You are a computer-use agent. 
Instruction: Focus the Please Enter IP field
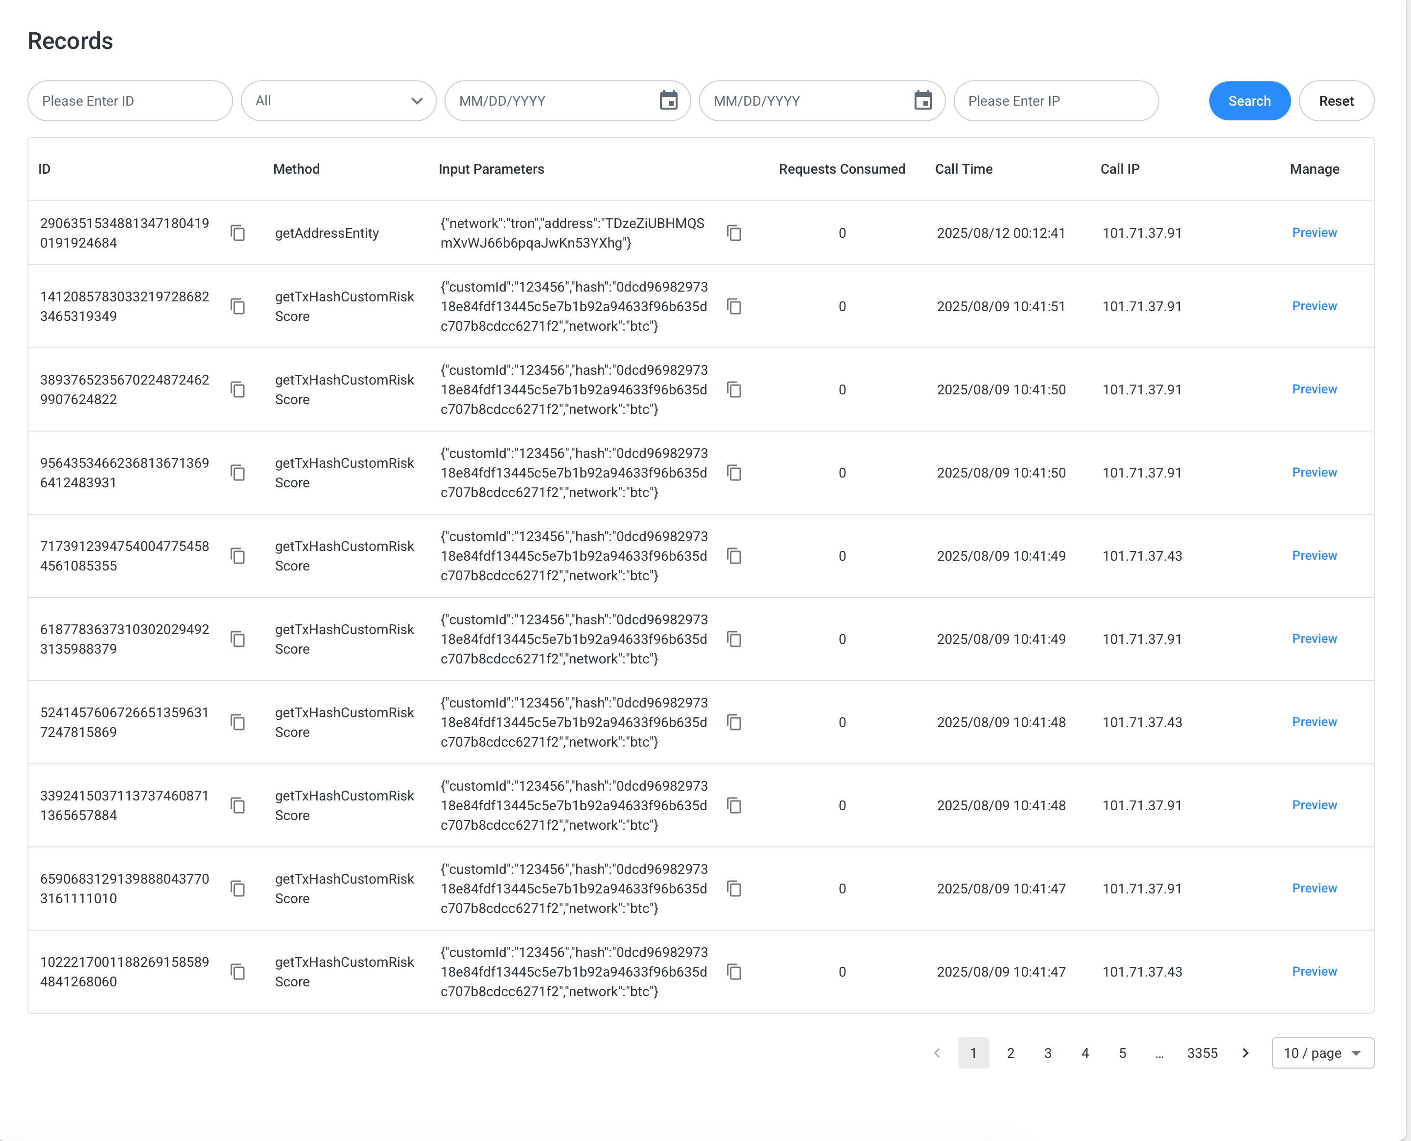1055,101
